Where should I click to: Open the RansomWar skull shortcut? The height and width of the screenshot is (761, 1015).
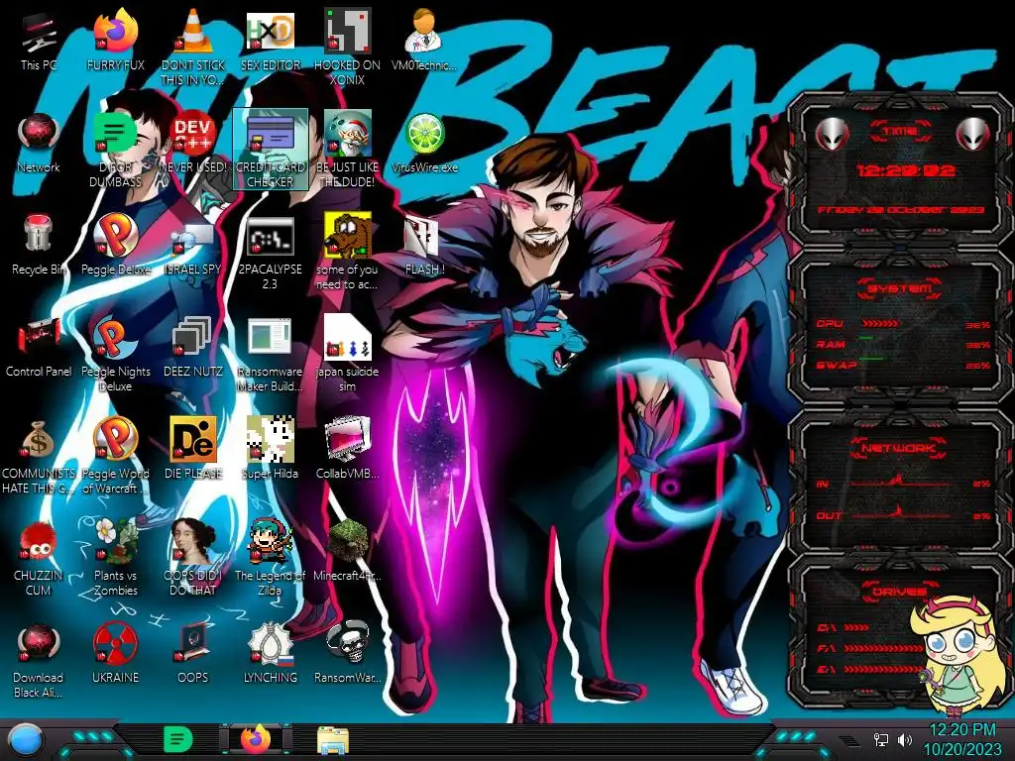[347, 654]
